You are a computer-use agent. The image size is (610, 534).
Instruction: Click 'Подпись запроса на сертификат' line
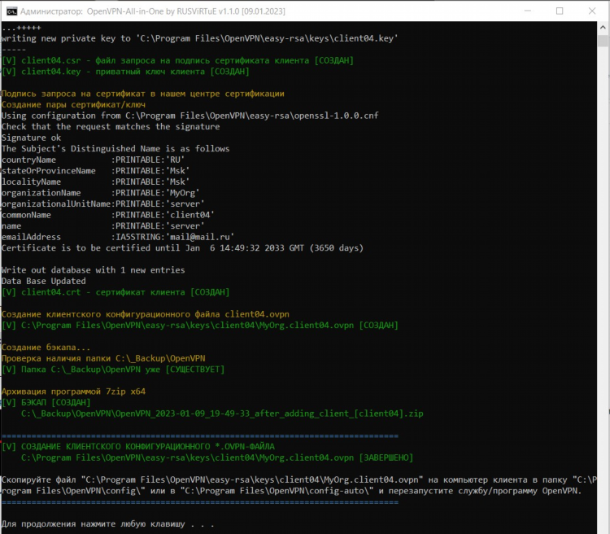pyautogui.click(x=143, y=94)
